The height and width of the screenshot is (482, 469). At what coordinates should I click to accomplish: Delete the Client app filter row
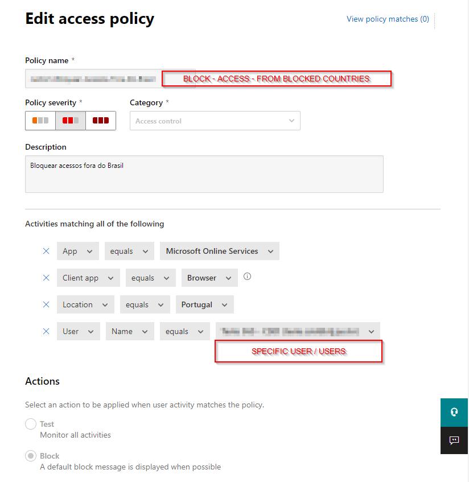click(46, 278)
